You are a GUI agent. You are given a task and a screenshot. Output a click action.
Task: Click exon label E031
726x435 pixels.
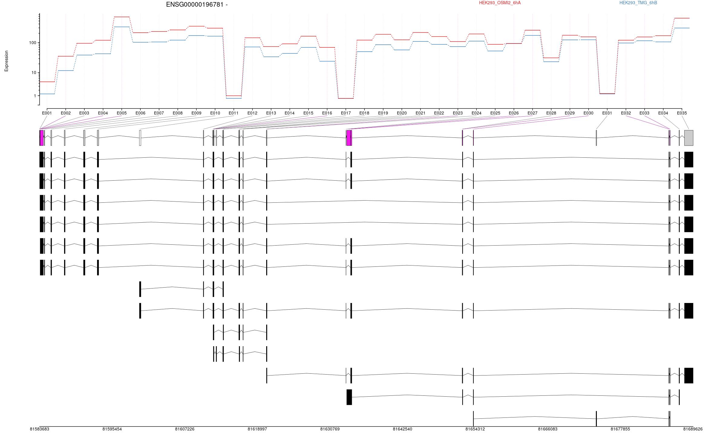click(607, 113)
